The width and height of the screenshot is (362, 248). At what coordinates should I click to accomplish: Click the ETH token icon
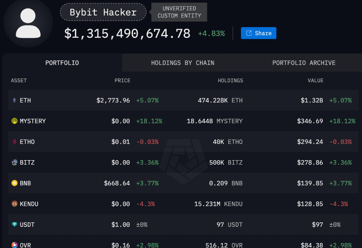14,100
